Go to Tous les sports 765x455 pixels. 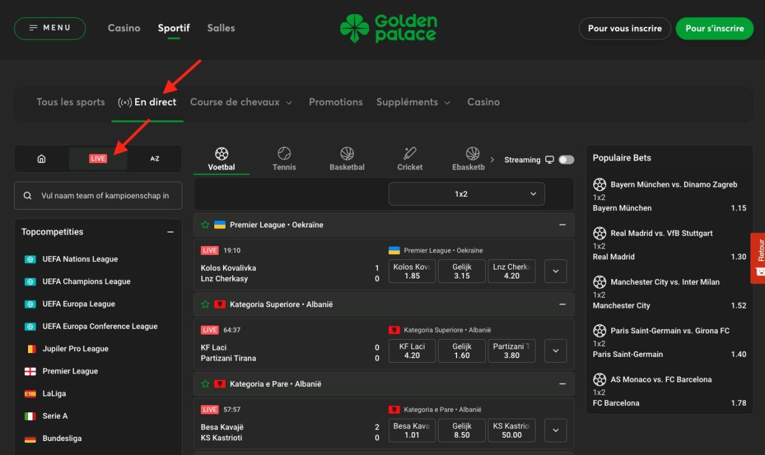click(71, 102)
